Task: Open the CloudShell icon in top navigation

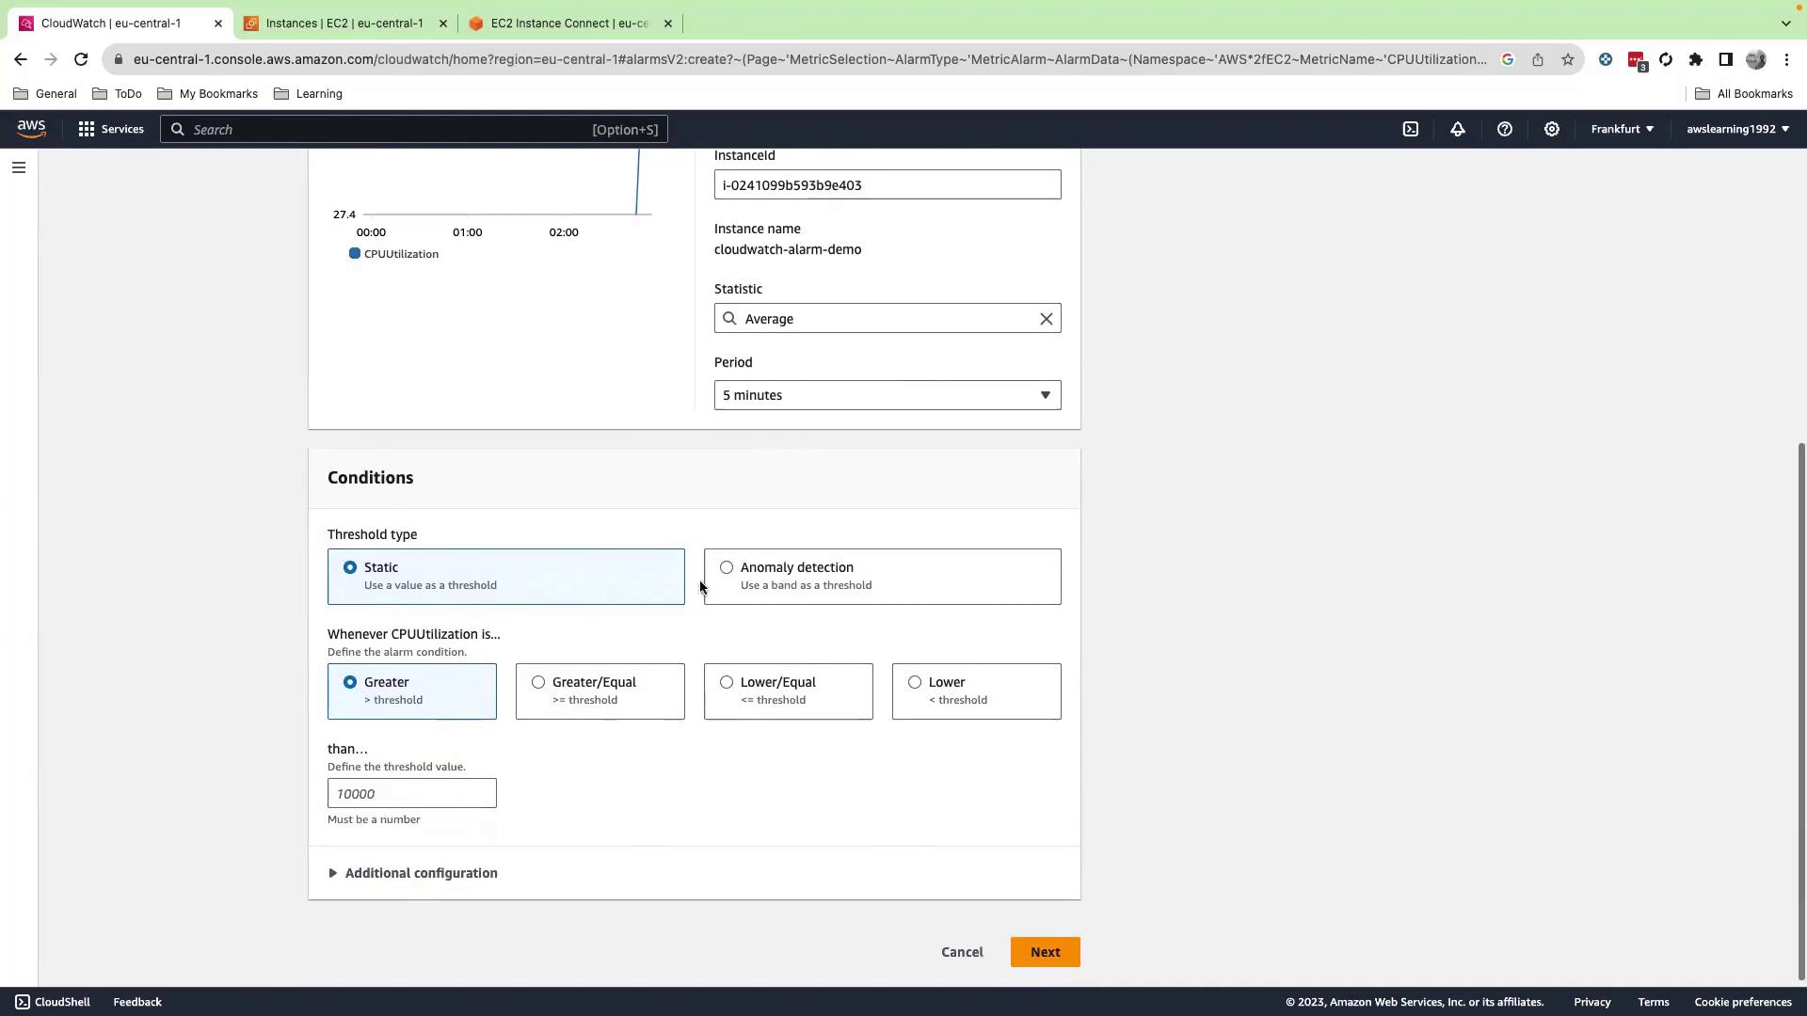Action: [x=1410, y=129]
